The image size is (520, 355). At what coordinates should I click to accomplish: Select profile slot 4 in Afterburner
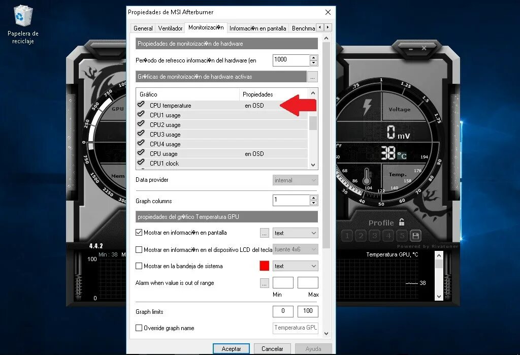click(388, 236)
